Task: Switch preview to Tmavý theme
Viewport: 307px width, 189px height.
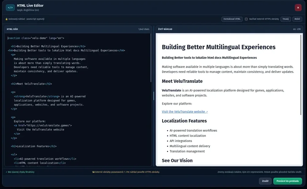Action: 286,19
